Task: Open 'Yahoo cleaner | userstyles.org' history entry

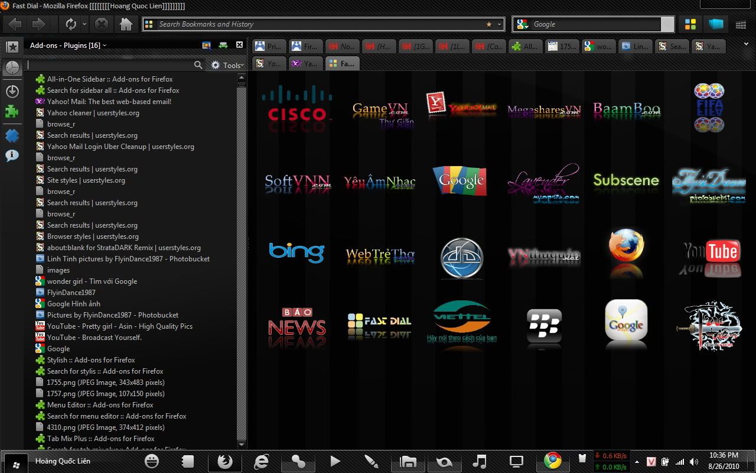Action: point(93,113)
